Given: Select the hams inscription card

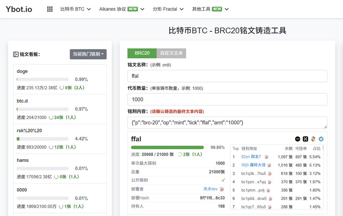Looking at the screenshot, I should coord(60,168).
